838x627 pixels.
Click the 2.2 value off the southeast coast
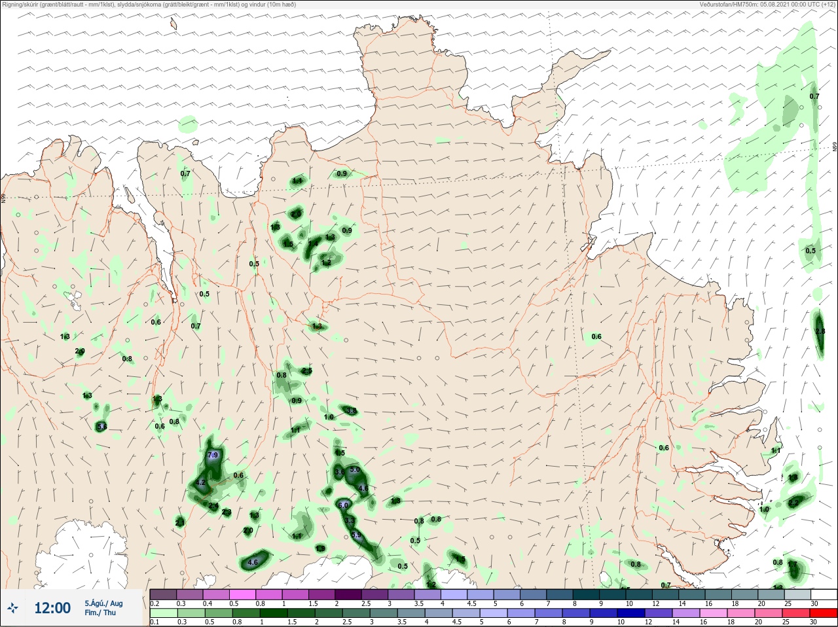[x=794, y=503]
